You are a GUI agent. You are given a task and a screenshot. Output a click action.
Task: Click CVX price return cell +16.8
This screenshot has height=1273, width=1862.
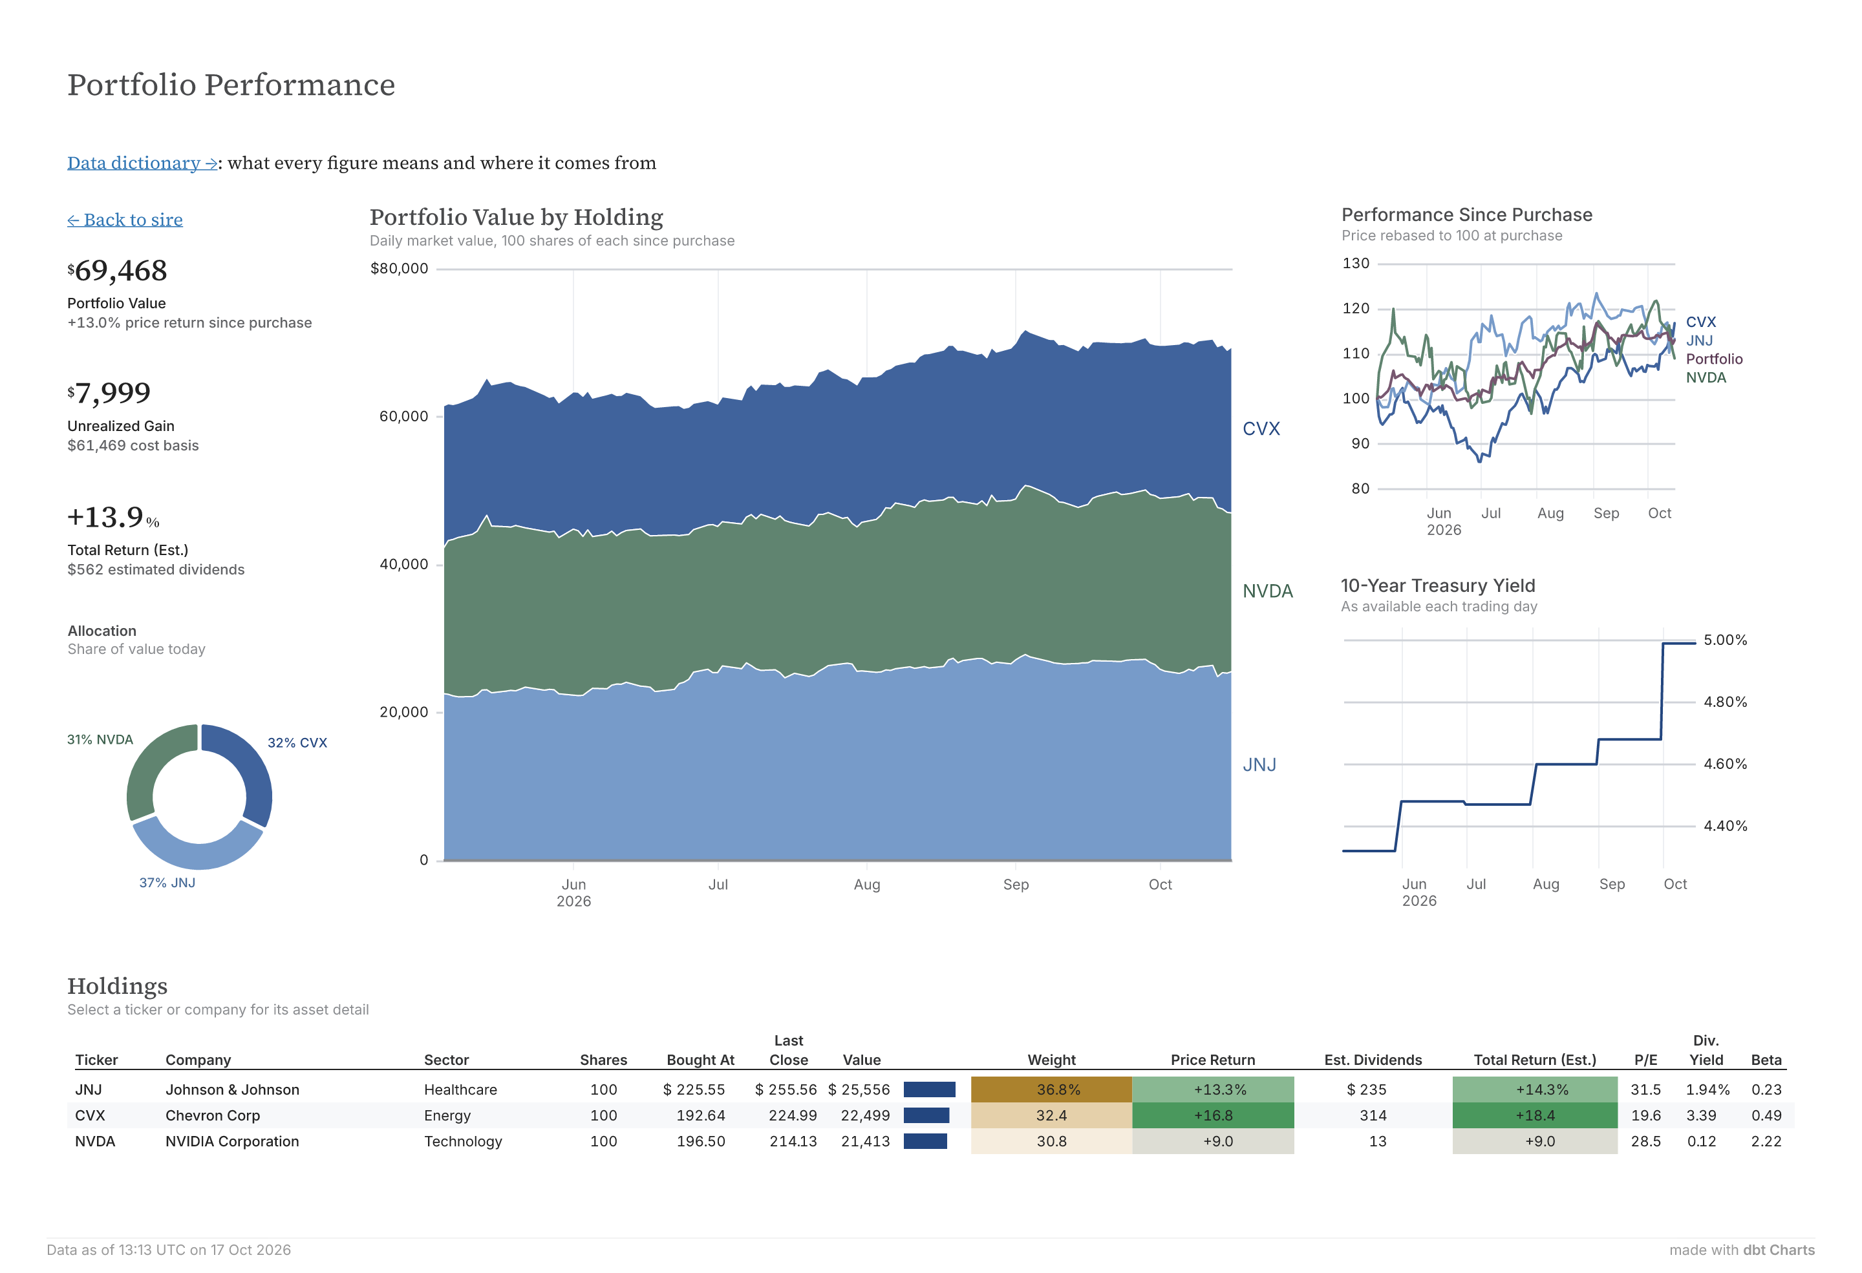coord(1213,1115)
